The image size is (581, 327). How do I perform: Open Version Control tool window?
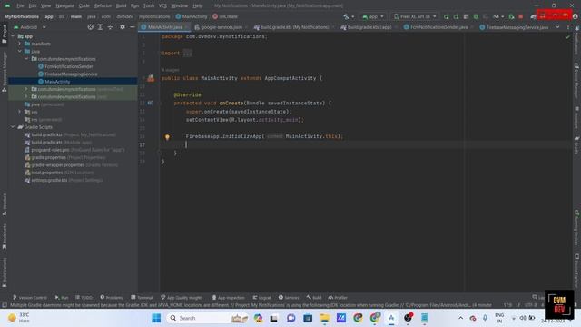point(30,297)
